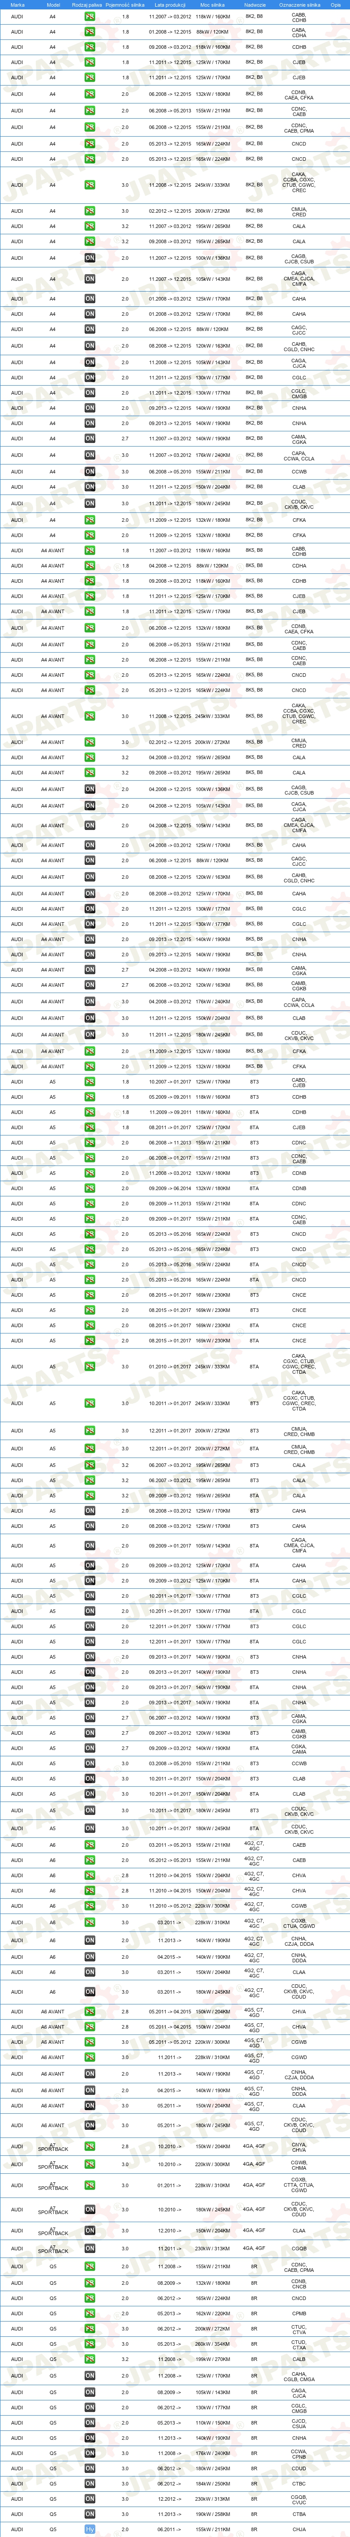This screenshot has height=2537, width=350.
Task: Click diesel icon in A4 AVANT 8K5 CLAB row
Action: 90,1019
